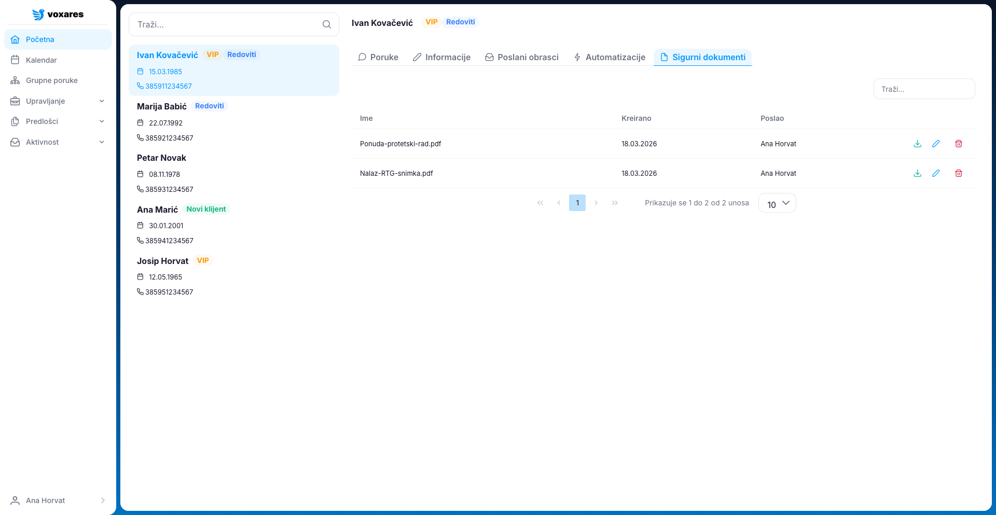Click the pencil icon for Nalaz-RTG-snimka.pdf
Viewport: 996px width, 515px height.
[x=936, y=173]
